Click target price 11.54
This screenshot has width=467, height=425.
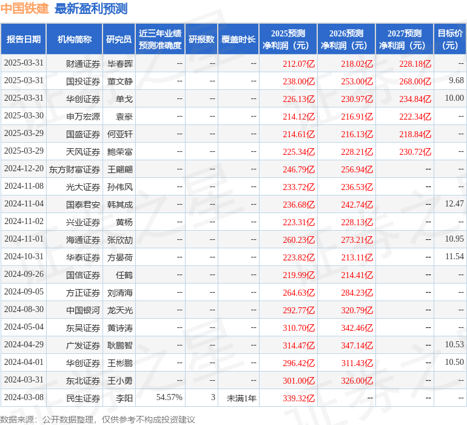point(454,256)
